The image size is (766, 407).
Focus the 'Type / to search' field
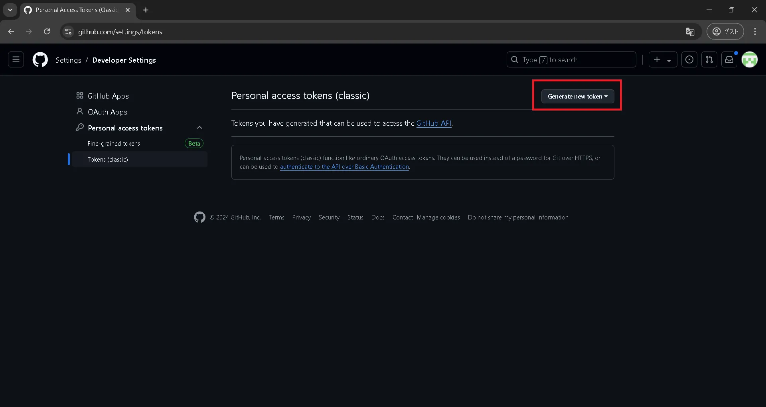point(571,60)
